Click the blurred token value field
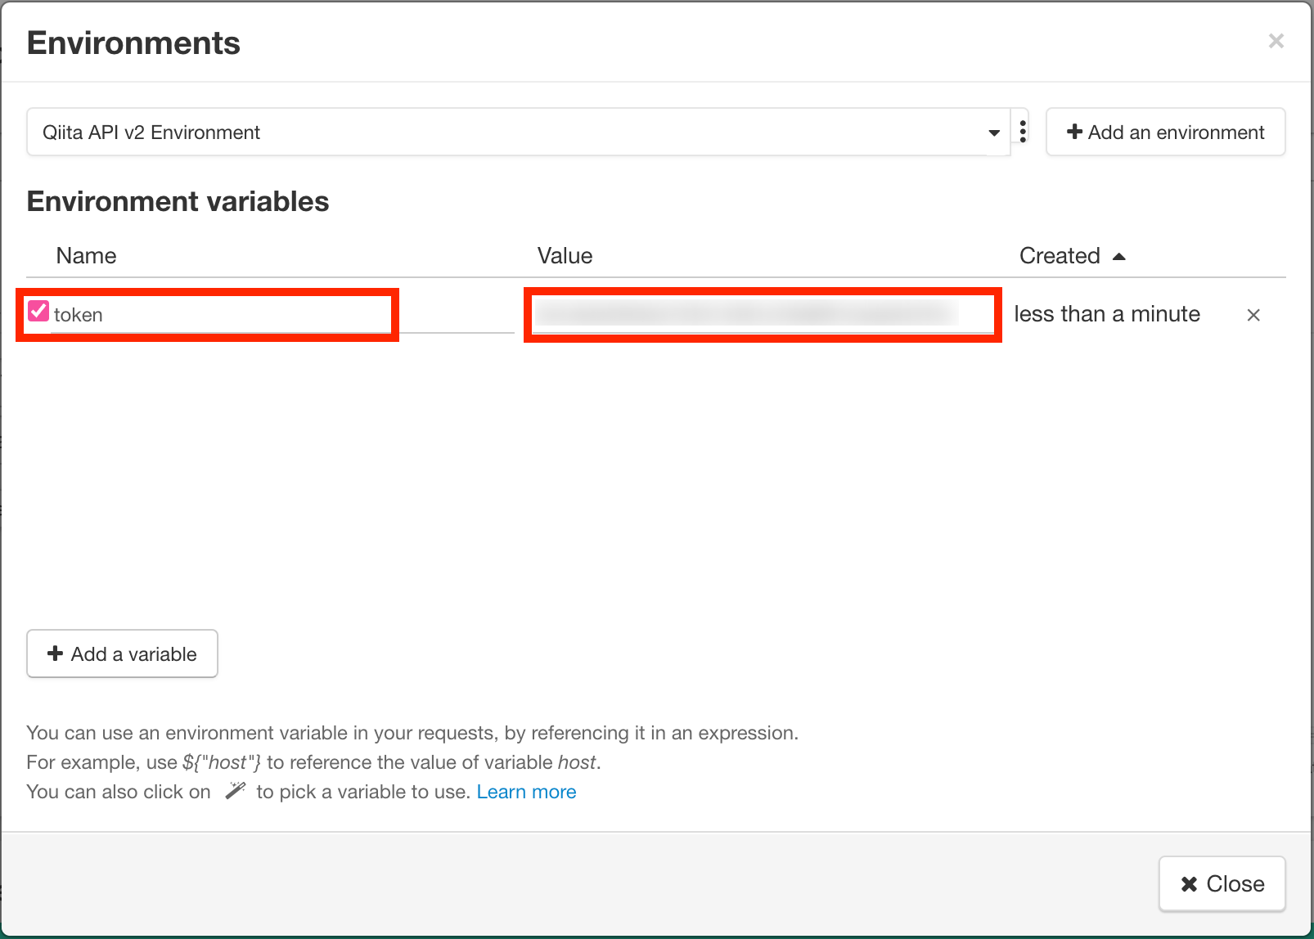This screenshot has width=1314, height=939. (761, 314)
